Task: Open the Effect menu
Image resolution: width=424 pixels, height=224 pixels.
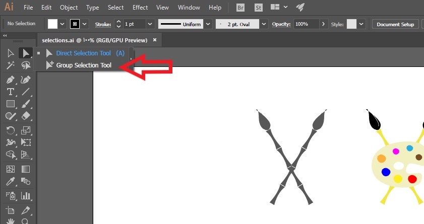Action: click(x=140, y=8)
